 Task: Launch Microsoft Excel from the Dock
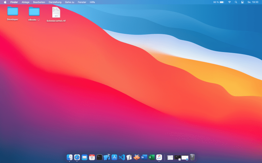(152, 157)
